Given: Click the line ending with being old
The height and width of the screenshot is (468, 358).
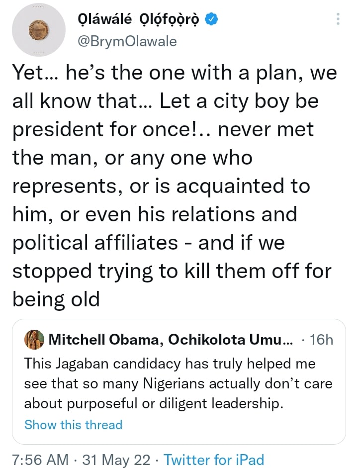Looking at the screenshot, I should (x=56, y=299).
